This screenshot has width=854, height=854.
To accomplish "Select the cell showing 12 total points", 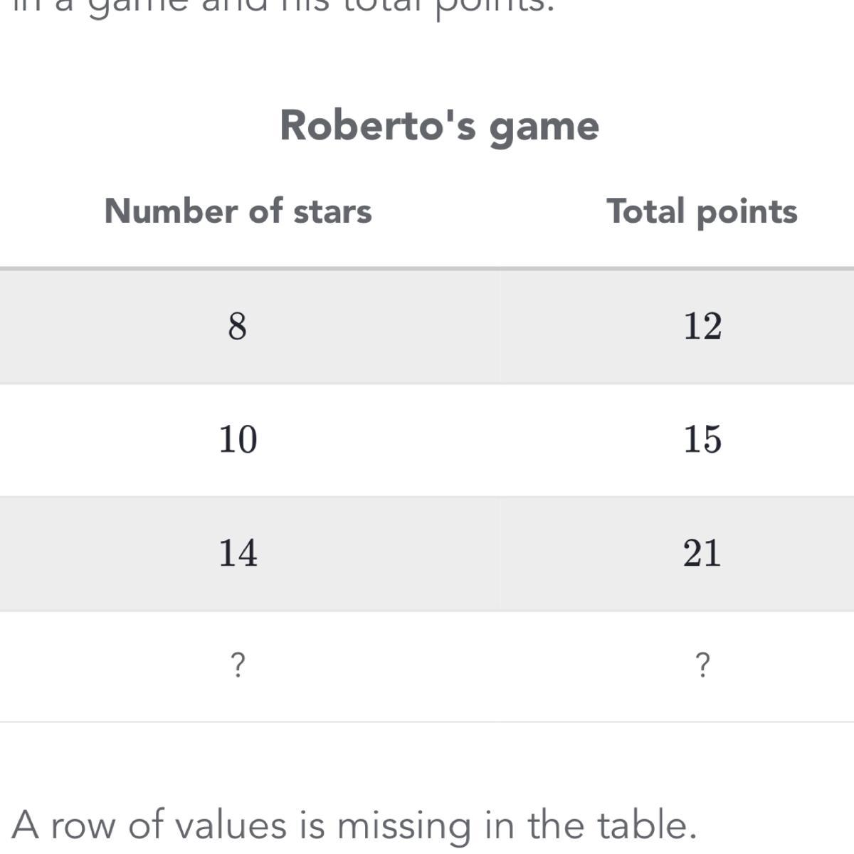I will coord(702,327).
